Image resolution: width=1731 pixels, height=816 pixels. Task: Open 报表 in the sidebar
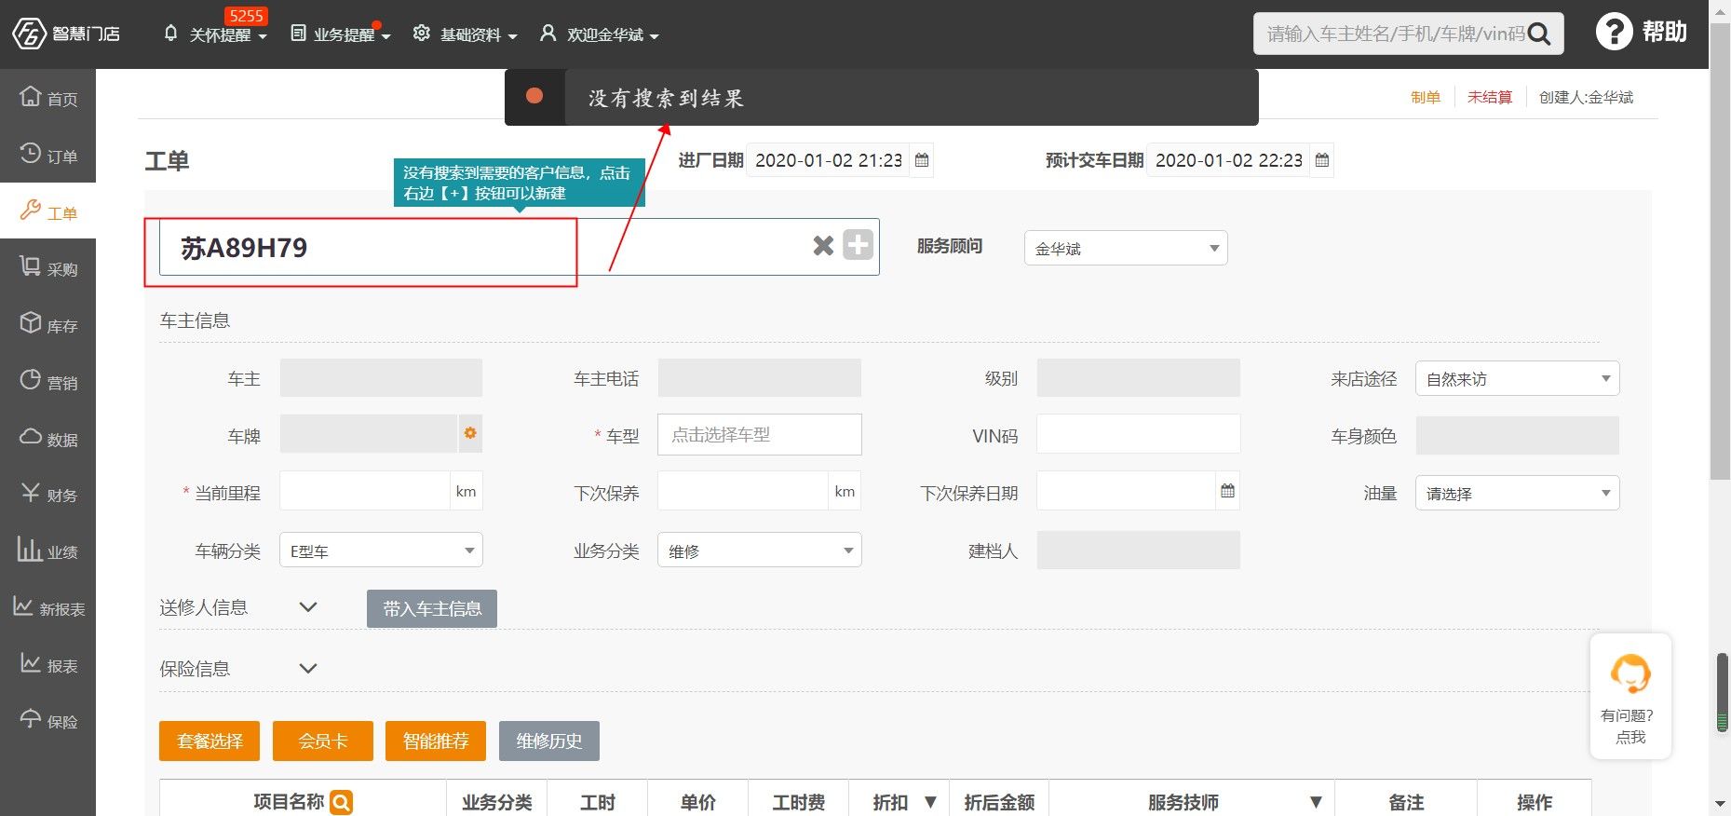(x=48, y=665)
